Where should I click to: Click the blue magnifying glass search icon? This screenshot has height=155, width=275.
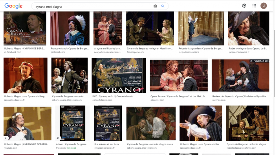(x=163, y=6)
